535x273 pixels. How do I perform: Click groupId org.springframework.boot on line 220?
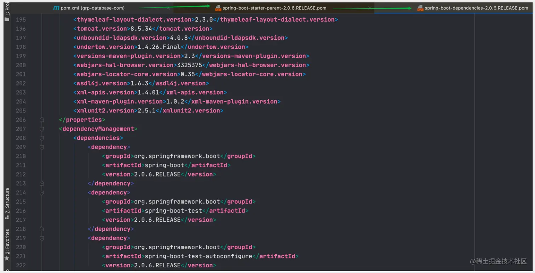tap(177, 247)
